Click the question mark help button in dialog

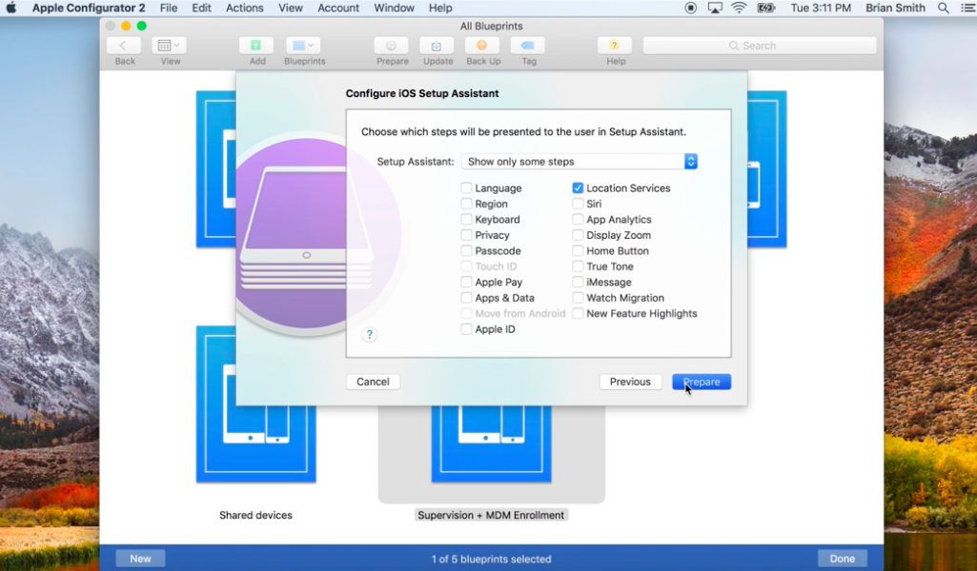(x=369, y=335)
